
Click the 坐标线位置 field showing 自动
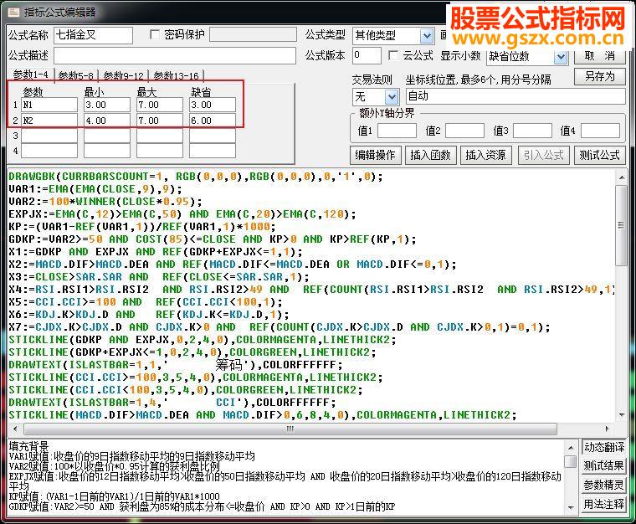tap(515, 96)
